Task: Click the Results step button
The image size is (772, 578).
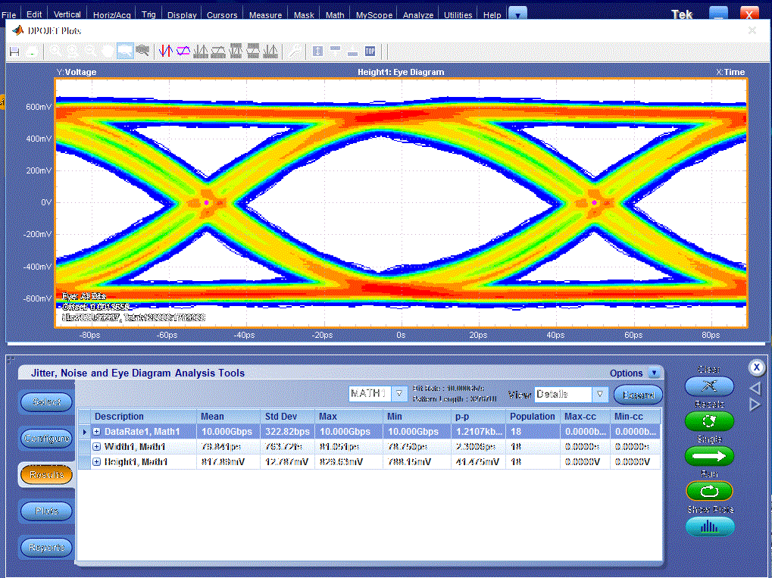Action: [x=47, y=475]
